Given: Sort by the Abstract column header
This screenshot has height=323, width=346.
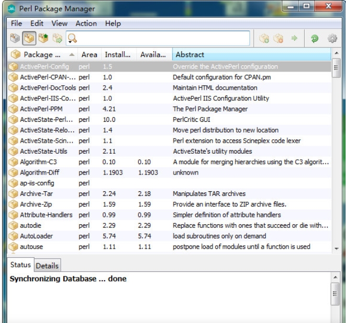Looking at the screenshot, I should [x=251, y=54].
